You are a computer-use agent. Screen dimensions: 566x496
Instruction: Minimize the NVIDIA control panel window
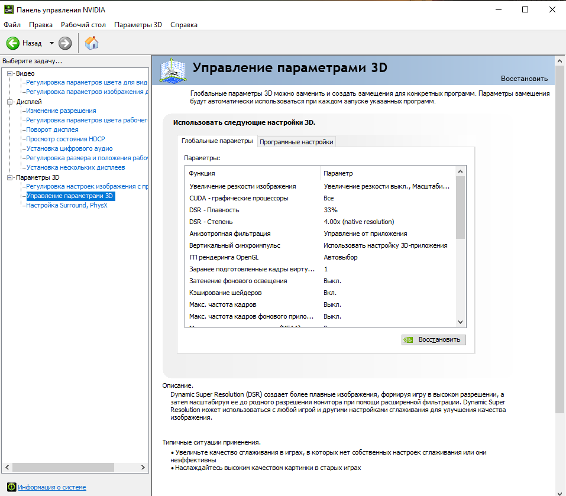coord(499,9)
